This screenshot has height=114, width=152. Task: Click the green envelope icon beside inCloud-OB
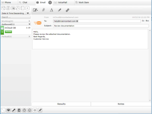coord(2,29)
